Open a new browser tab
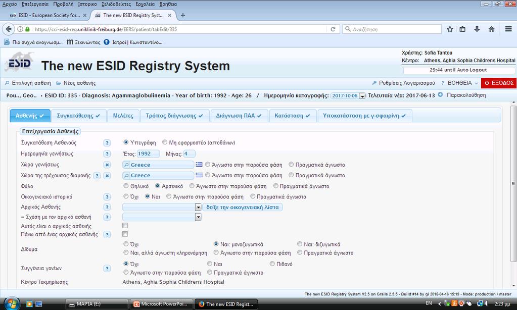 coord(183,15)
